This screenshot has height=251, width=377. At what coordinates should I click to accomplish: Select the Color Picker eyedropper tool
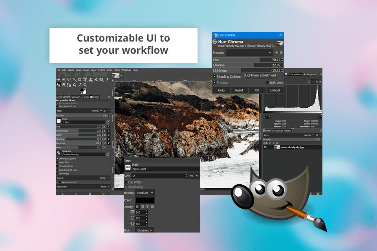click(x=80, y=85)
